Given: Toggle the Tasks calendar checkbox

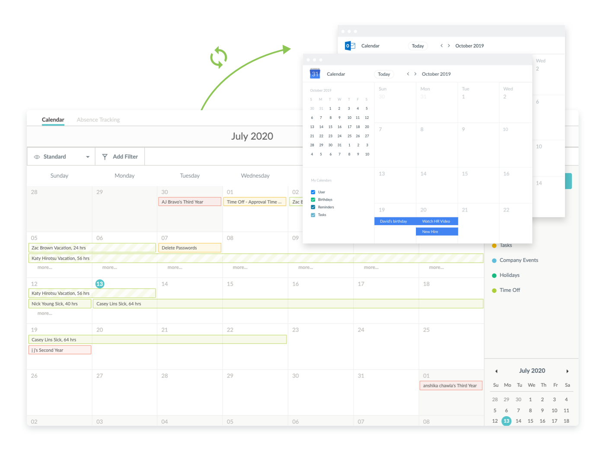Looking at the screenshot, I should [313, 215].
